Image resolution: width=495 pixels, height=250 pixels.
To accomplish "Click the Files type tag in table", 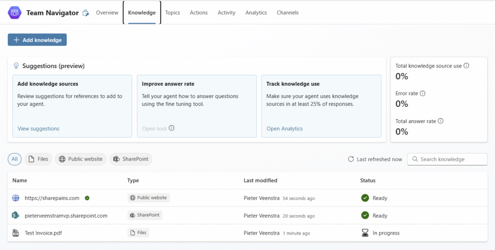I will tap(138, 233).
